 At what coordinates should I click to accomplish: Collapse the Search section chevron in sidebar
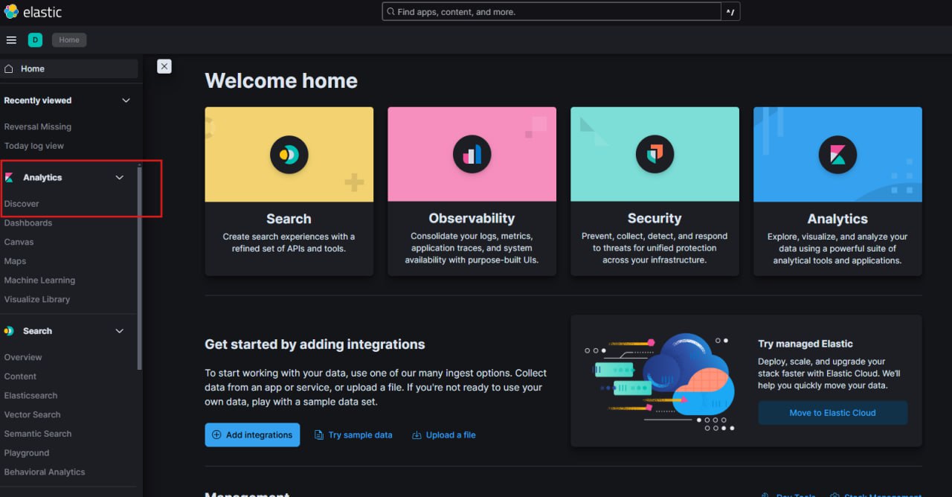pos(120,331)
